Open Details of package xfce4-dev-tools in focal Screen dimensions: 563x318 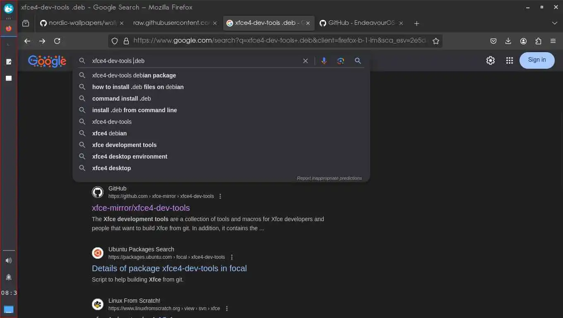pos(169,268)
